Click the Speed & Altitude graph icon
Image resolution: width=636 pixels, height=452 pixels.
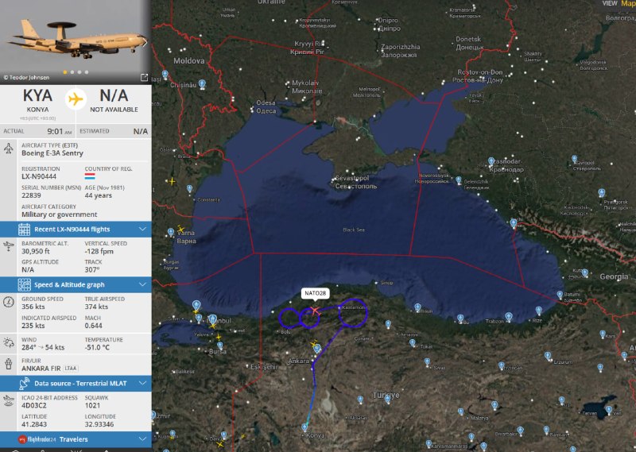(24, 284)
